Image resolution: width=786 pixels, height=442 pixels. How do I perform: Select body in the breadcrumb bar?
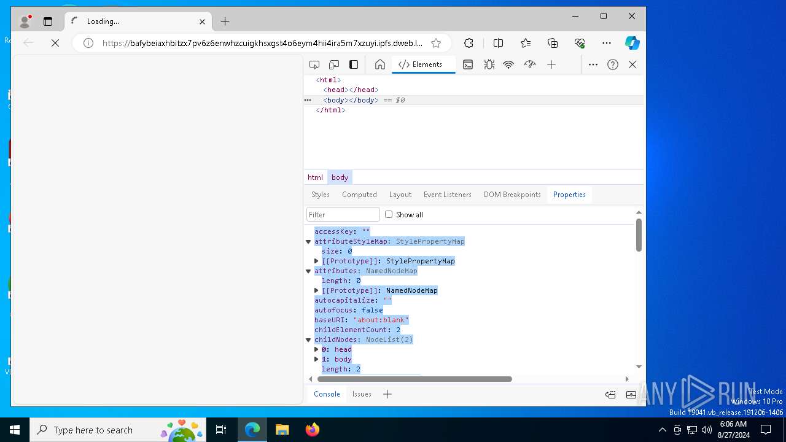click(x=340, y=177)
